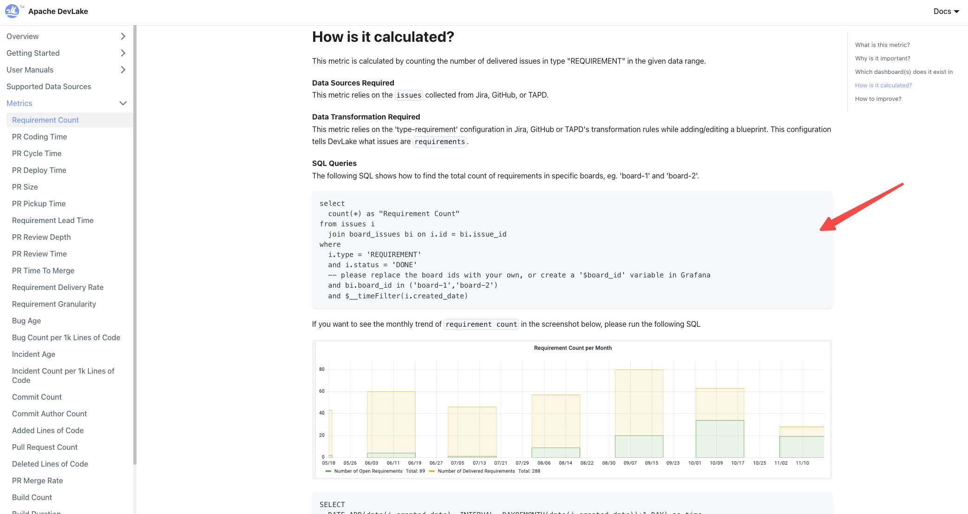The height and width of the screenshot is (514, 968).
Task: Open the Docs dropdown arrow
Action: [x=956, y=12]
